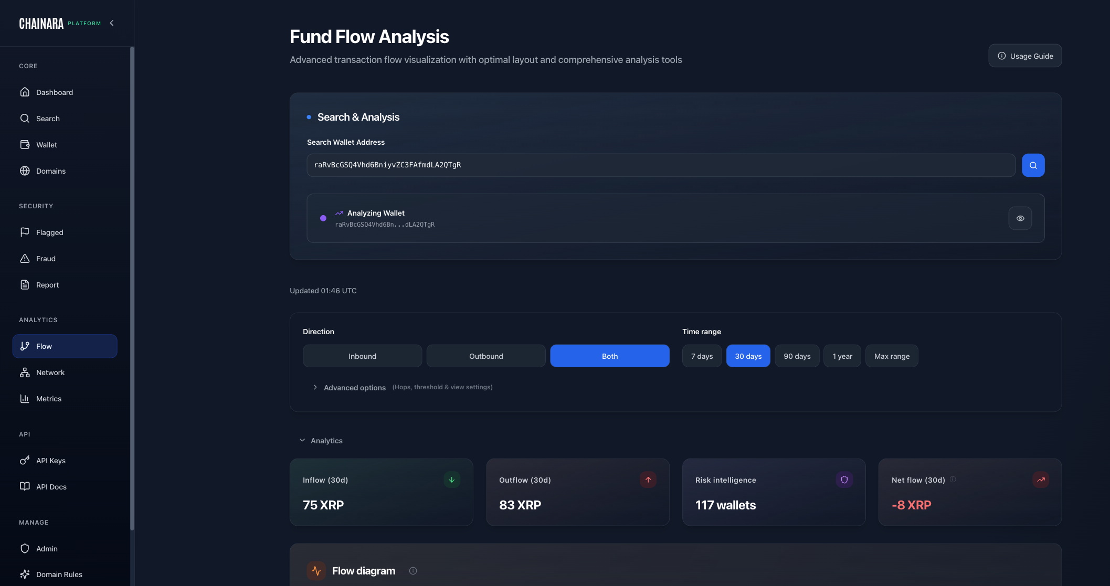Image resolution: width=1110 pixels, height=586 pixels.
Task: Click the Report document icon
Action: click(25, 285)
